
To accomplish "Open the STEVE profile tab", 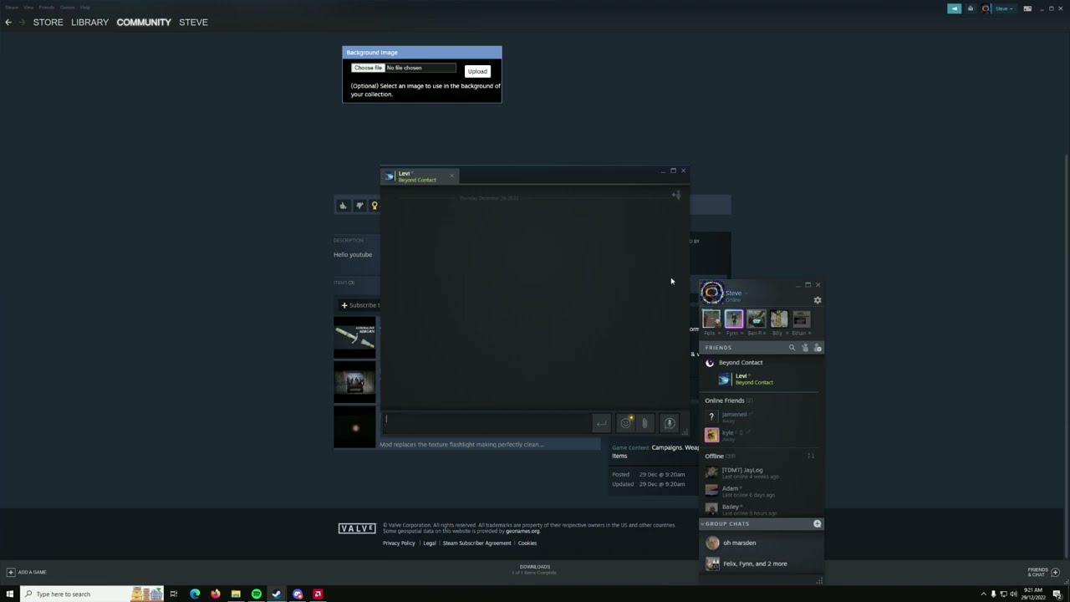I will point(193,23).
